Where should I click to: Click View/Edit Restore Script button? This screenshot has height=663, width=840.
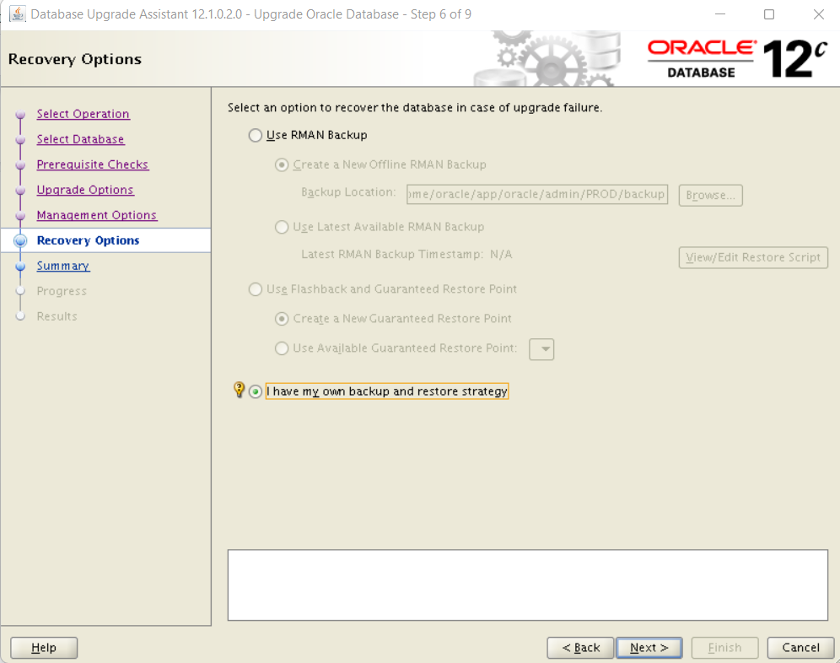[753, 257]
